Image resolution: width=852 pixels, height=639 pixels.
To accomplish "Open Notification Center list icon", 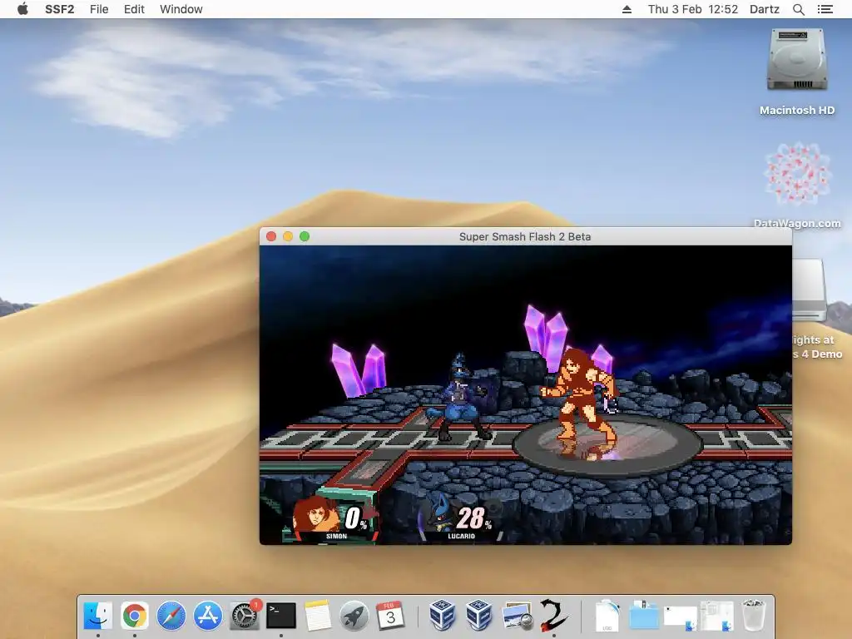I will click(825, 9).
